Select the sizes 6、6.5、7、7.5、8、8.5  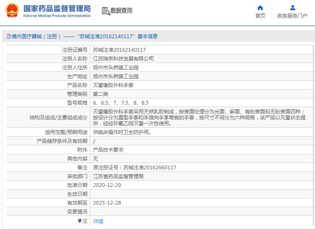pos(121,103)
